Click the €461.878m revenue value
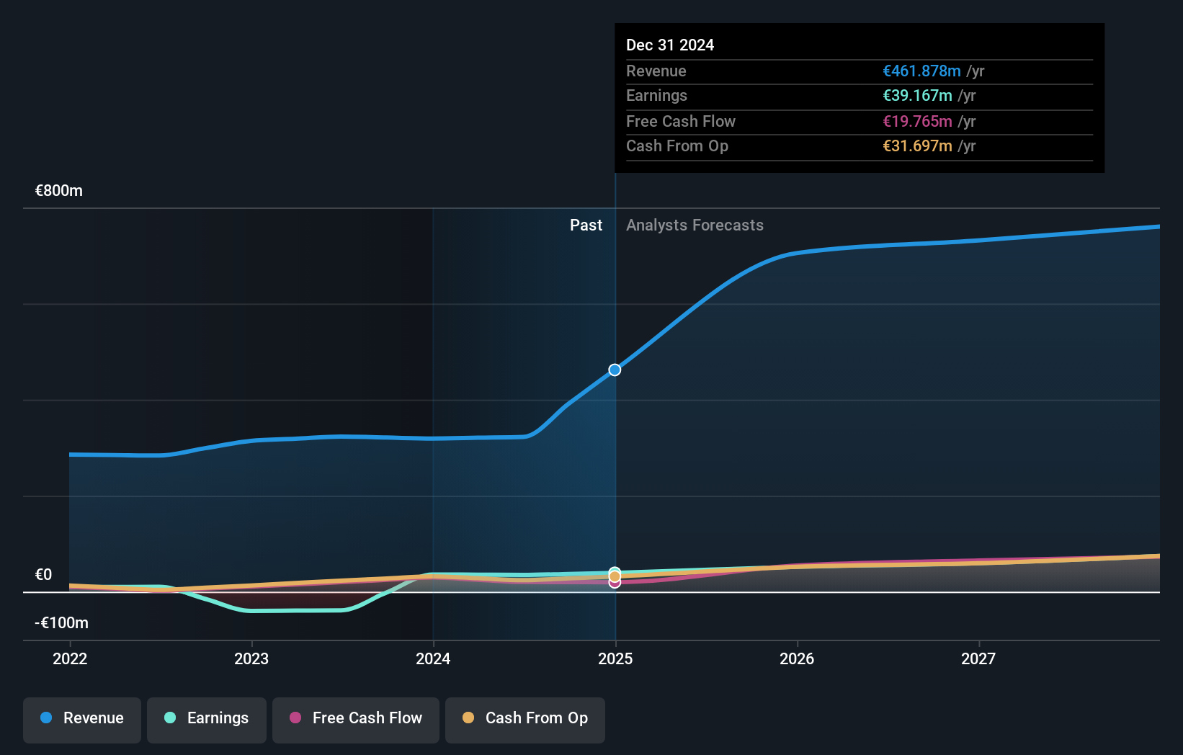Viewport: 1183px width, 755px height. point(921,71)
